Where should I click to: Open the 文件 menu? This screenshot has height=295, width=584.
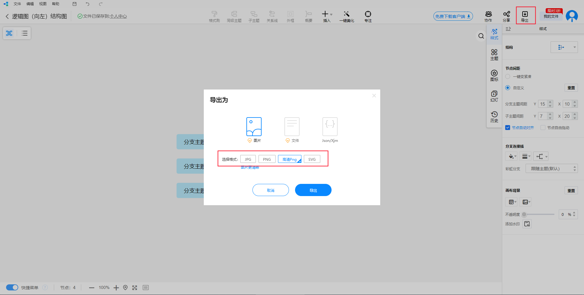pyautogui.click(x=17, y=4)
